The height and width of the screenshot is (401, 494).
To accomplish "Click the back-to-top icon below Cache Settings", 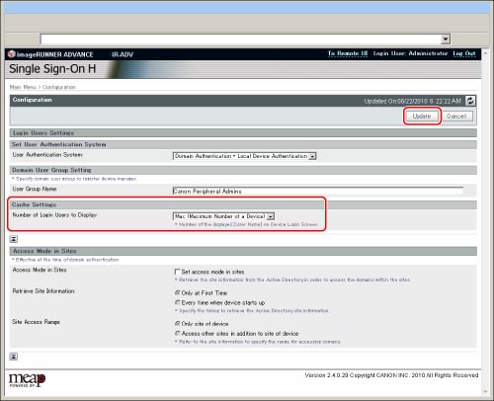I will click(x=14, y=239).
